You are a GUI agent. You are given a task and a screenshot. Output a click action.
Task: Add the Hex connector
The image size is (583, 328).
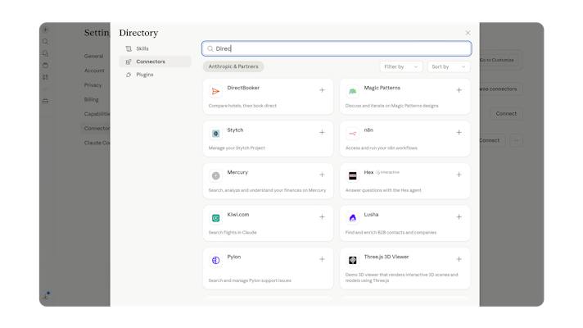click(459, 175)
